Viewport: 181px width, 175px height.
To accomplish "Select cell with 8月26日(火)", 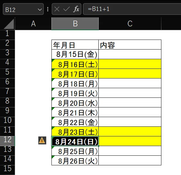I will [x=75, y=160].
